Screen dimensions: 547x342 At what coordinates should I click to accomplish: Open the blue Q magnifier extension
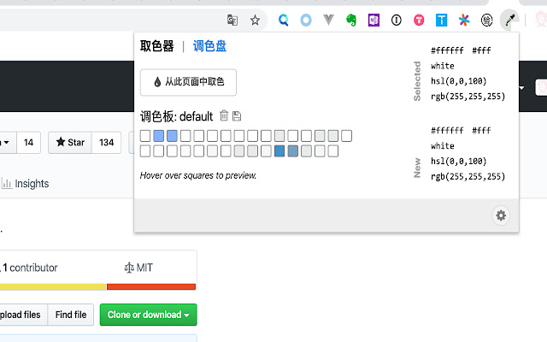283,20
